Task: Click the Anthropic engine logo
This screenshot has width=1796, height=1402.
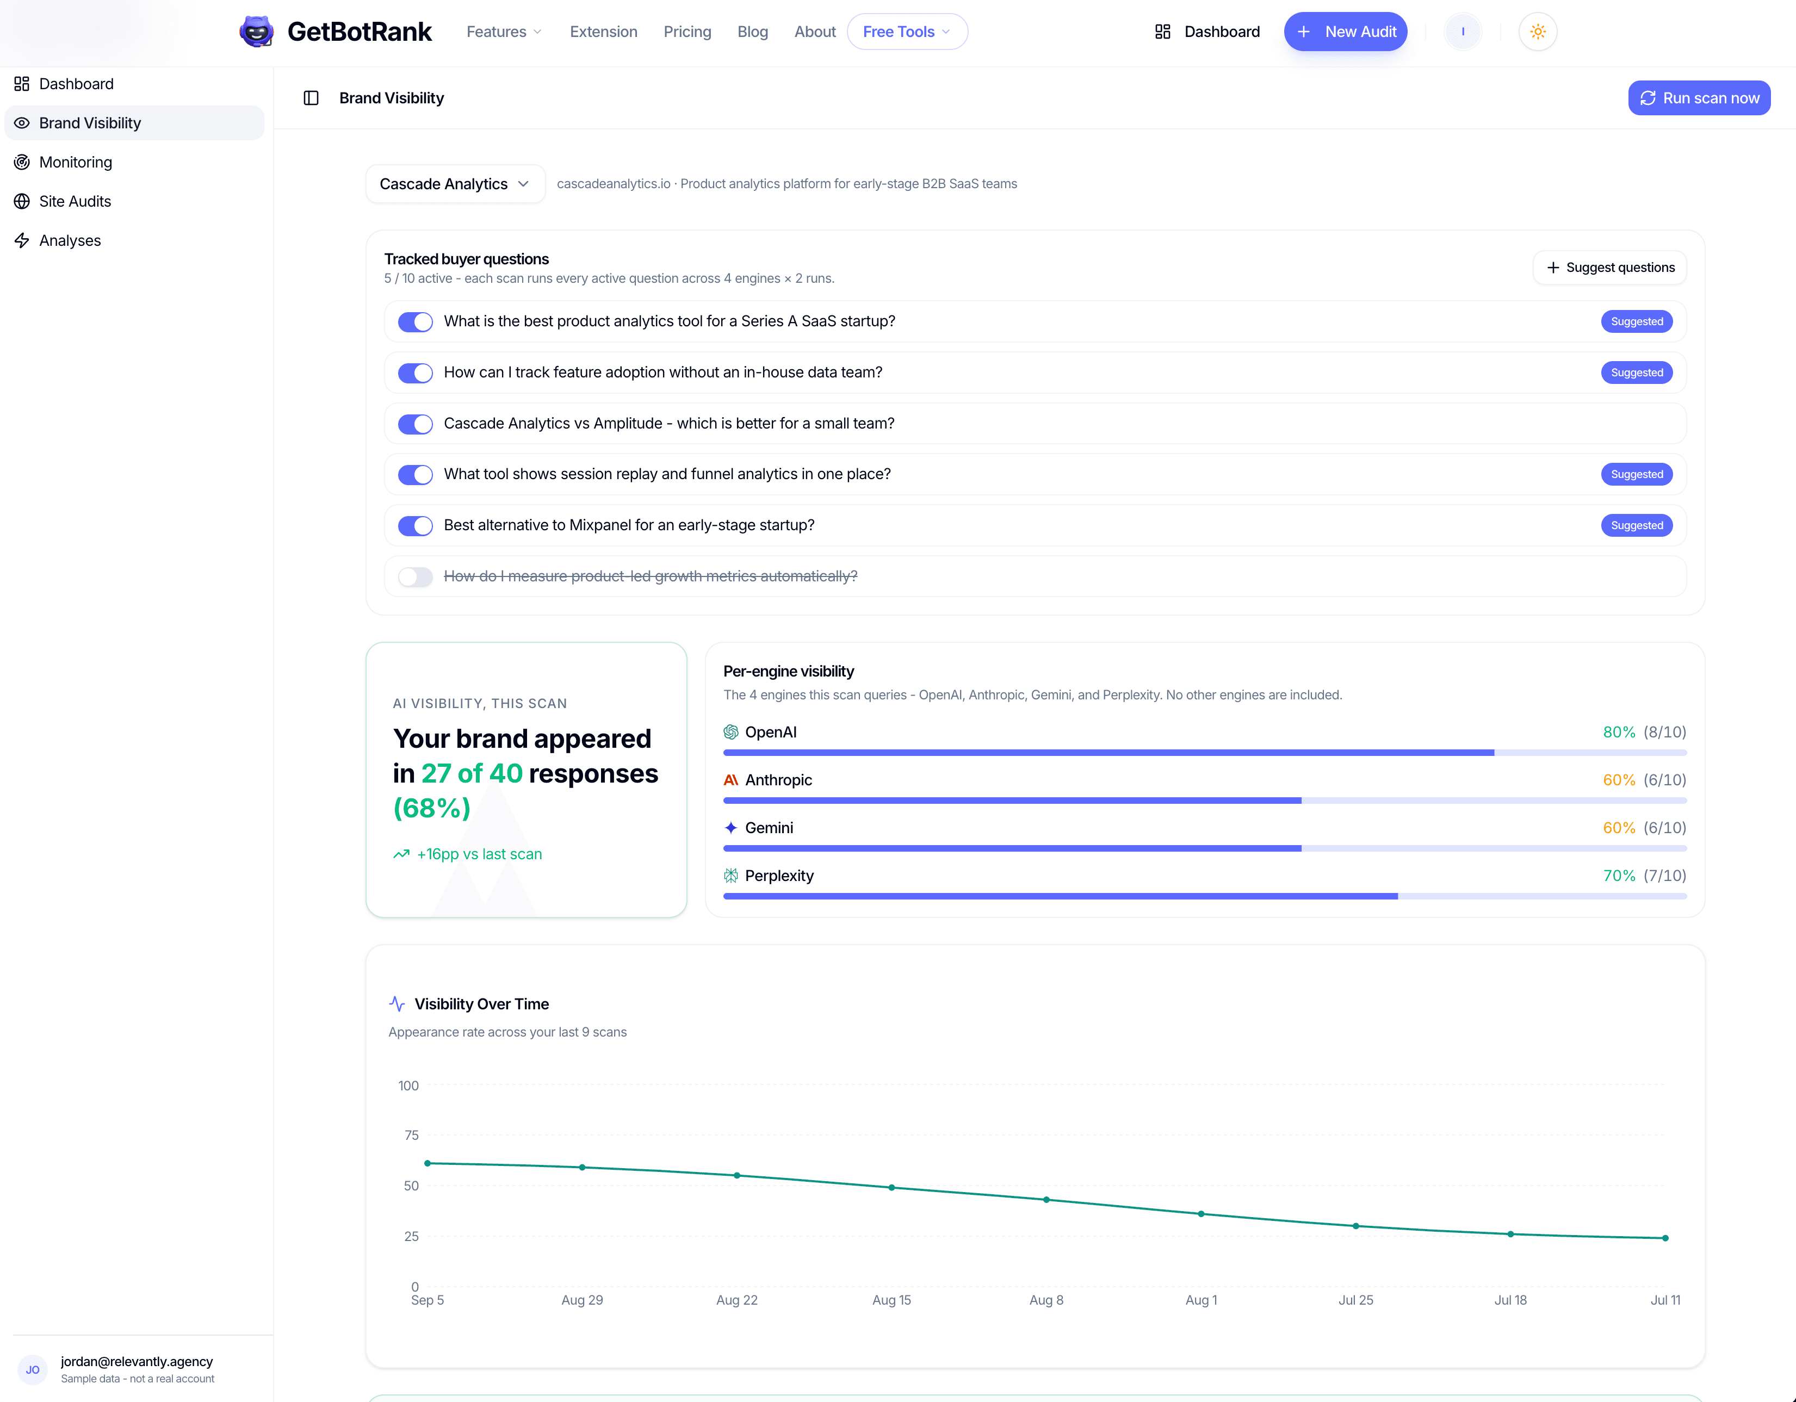Action: click(730, 779)
